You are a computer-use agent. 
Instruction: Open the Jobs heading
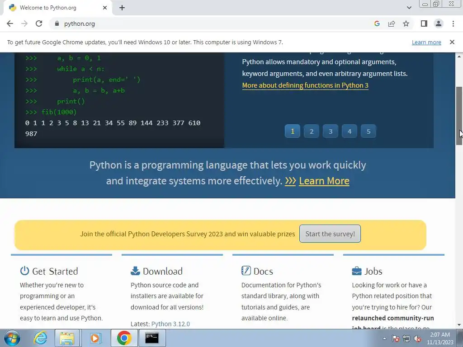[373, 271]
